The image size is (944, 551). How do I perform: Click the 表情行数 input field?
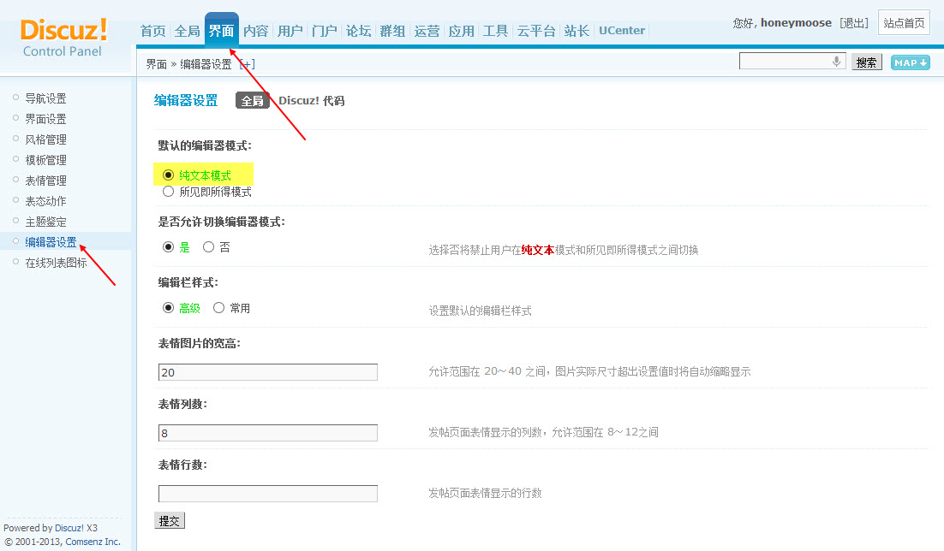click(x=268, y=494)
